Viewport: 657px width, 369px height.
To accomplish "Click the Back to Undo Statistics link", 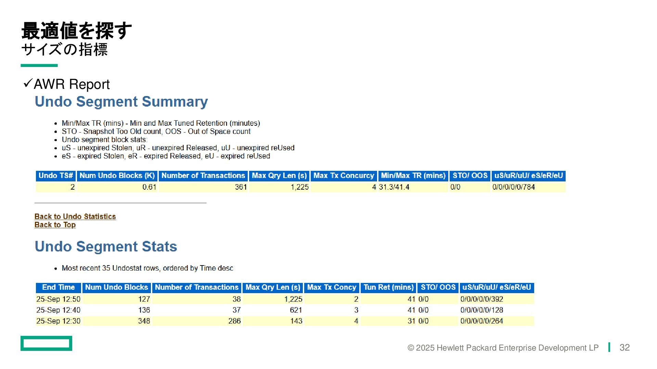I will 75,217.
